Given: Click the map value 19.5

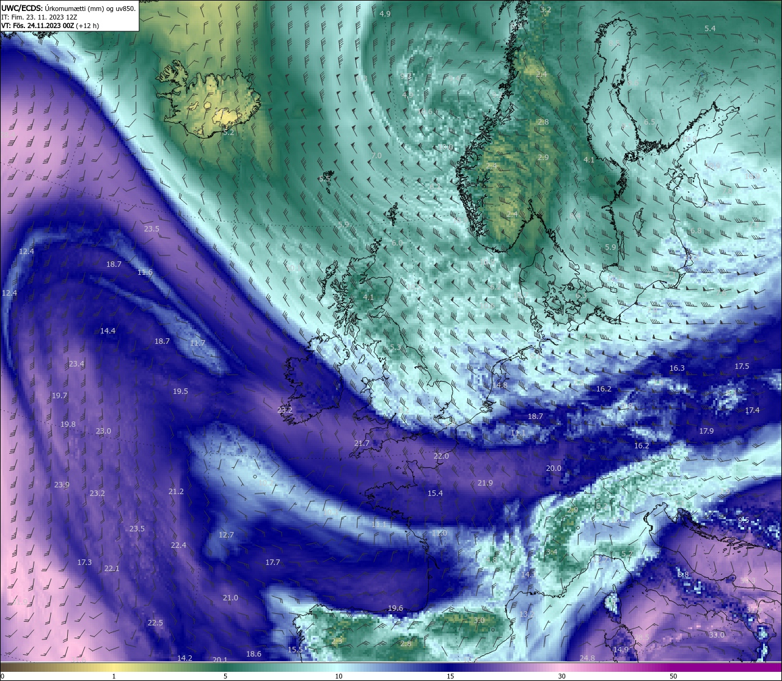Looking at the screenshot, I should (180, 391).
